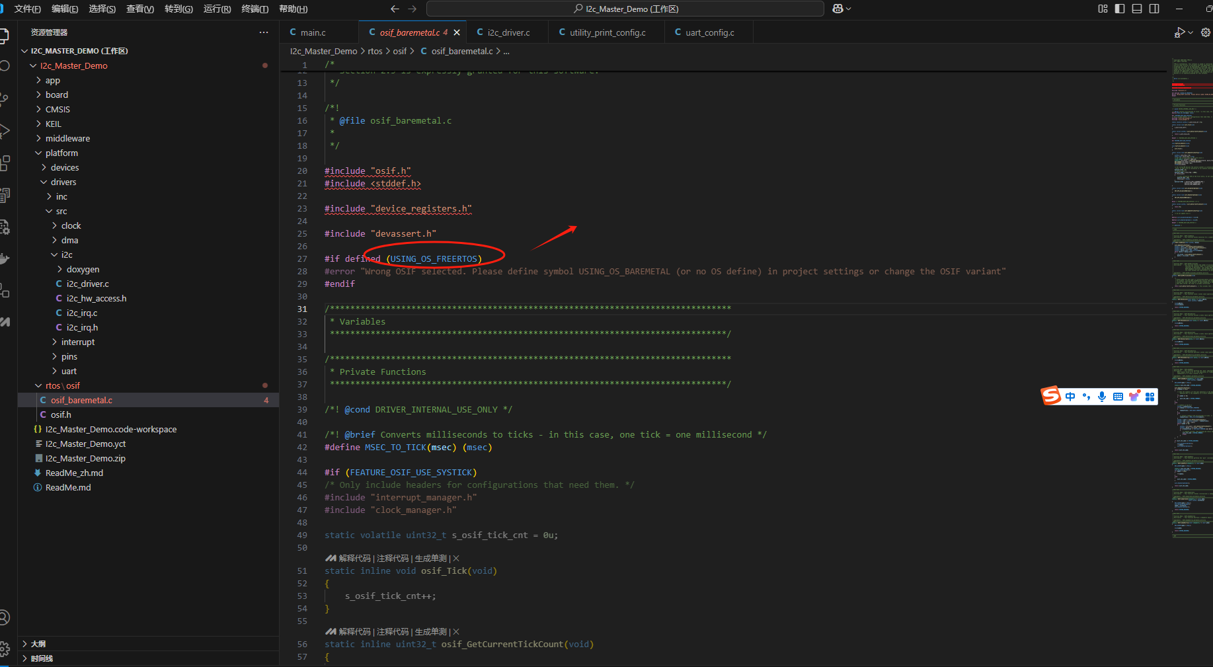
Task: Open the 帮助(H) menu
Action: click(x=293, y=9)
